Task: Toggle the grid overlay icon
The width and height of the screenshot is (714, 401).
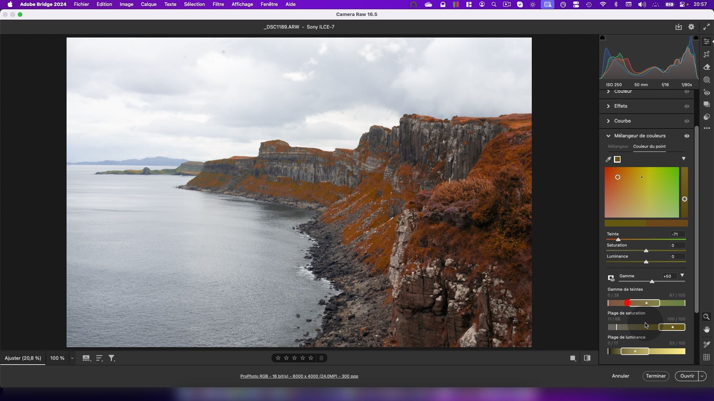Action: click(707, 357)
